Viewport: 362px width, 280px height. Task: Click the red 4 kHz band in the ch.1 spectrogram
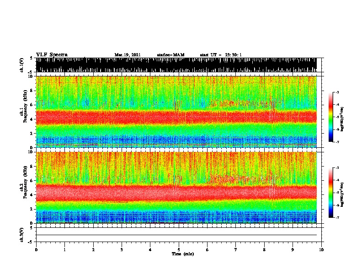tap(176, 118)
